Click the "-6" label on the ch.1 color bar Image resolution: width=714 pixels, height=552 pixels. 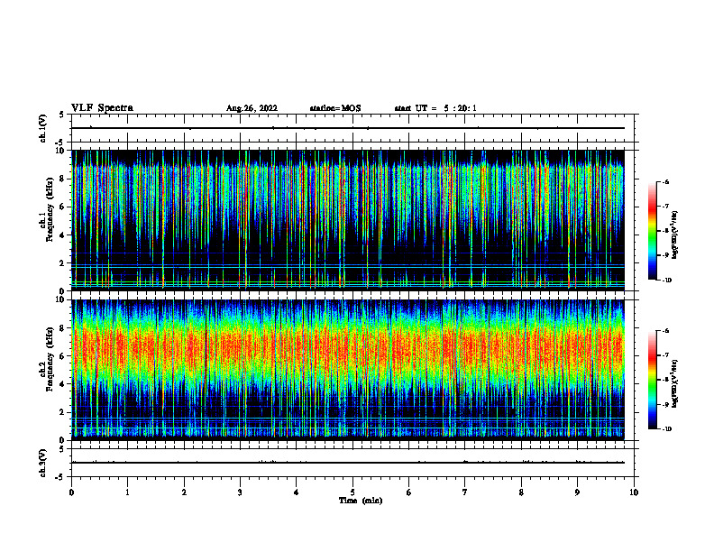tap(664, 181)
